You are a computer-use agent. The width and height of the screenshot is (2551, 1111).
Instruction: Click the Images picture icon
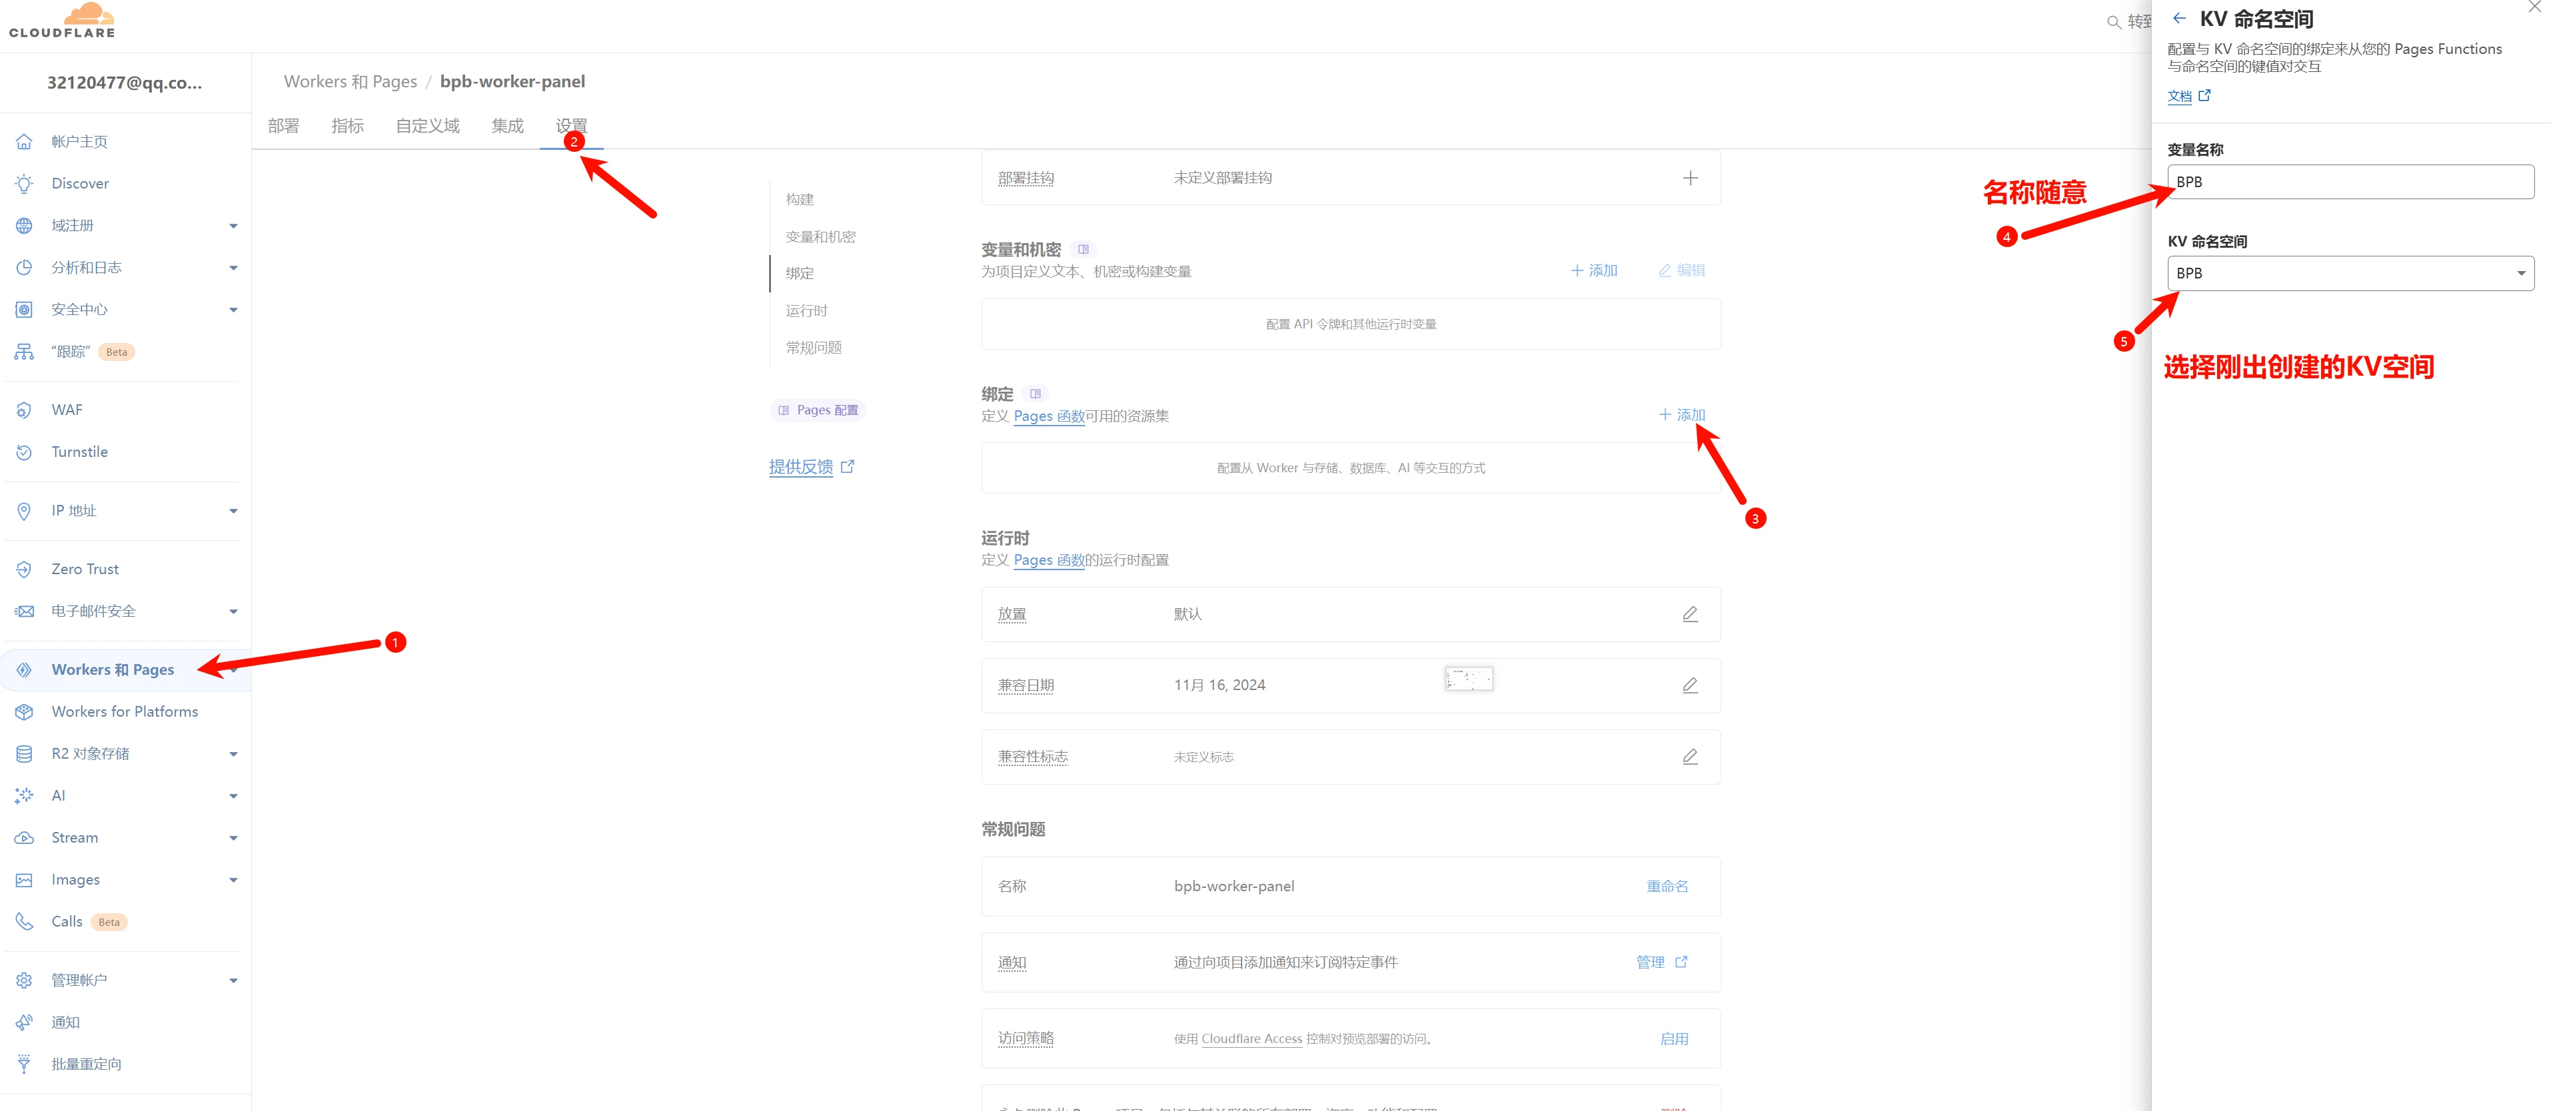tap(24, 881)
